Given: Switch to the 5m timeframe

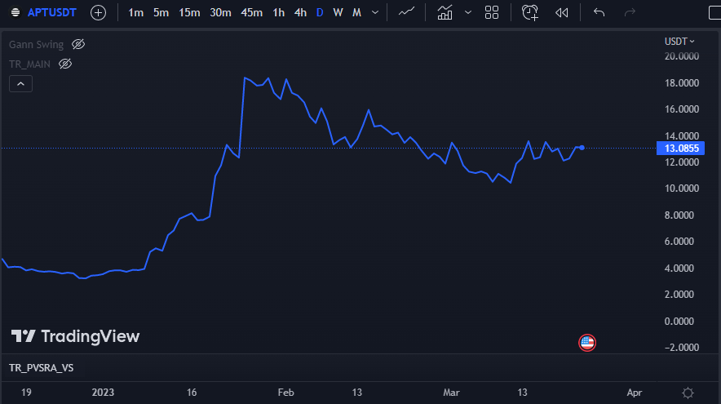Looking at the screenshot, I should (x=161, y=12).
